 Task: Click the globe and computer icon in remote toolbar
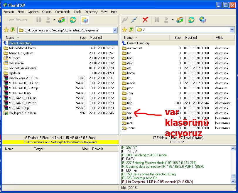pos(202,20)
